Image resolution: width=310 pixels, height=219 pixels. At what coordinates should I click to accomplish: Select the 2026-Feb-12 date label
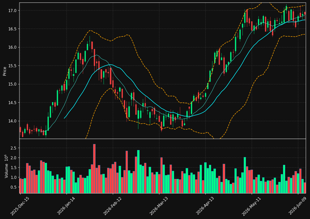pos(112,206)
